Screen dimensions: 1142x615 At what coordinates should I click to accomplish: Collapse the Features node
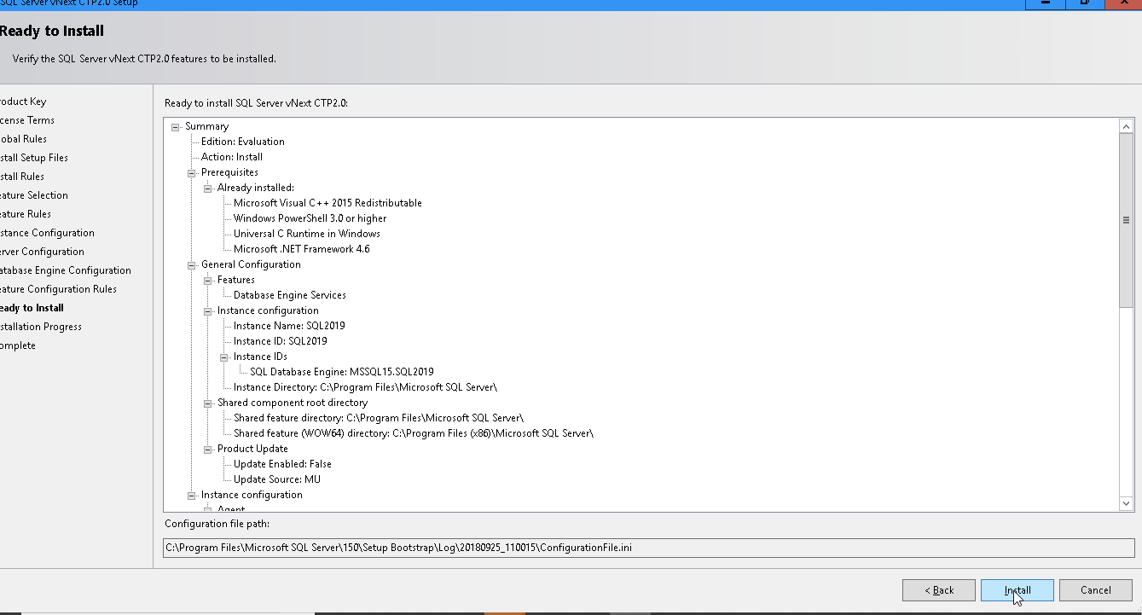(x=208, y=280)
